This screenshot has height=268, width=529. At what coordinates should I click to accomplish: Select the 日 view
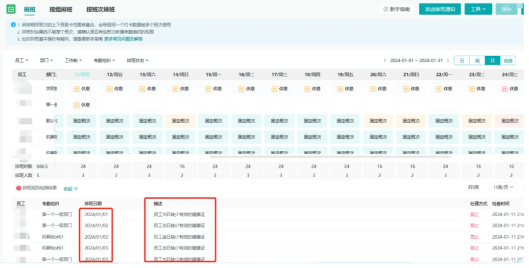point(462,61)
